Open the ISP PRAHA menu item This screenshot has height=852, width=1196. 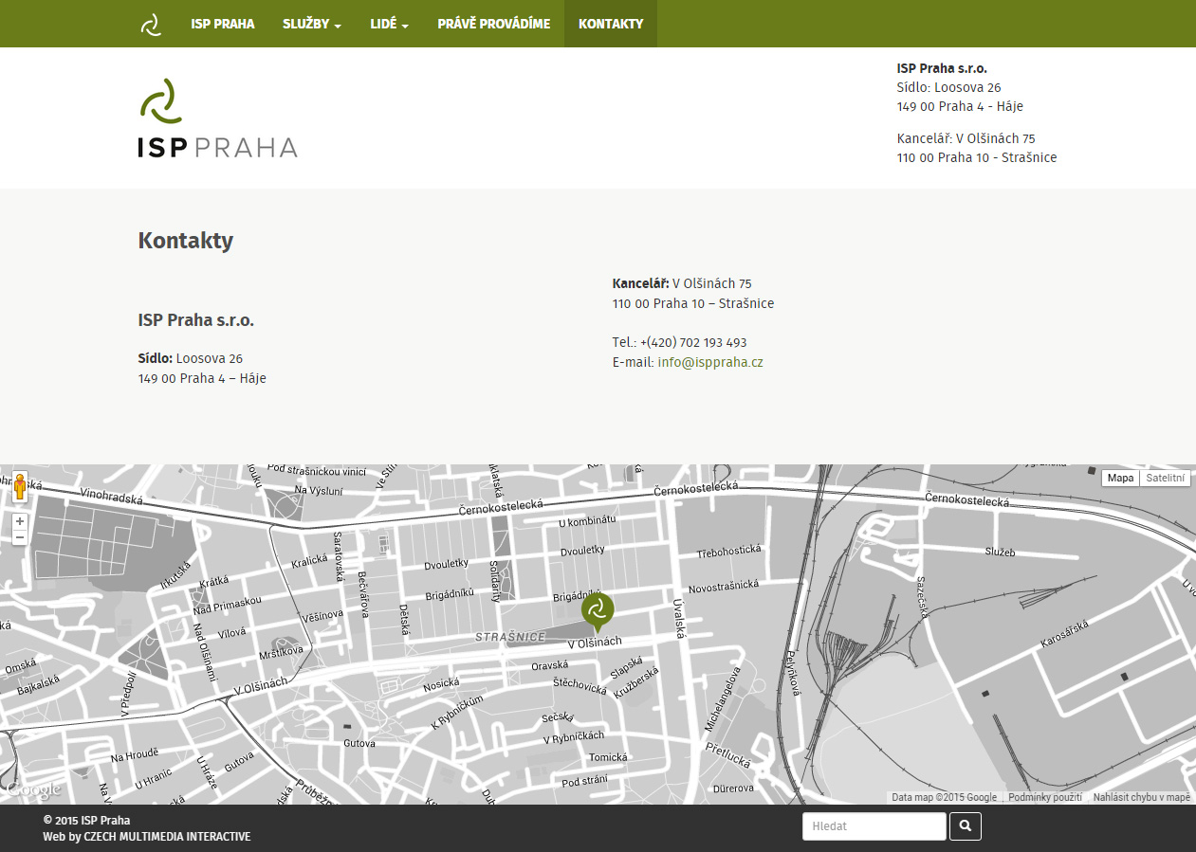click(x=223, y=24)
